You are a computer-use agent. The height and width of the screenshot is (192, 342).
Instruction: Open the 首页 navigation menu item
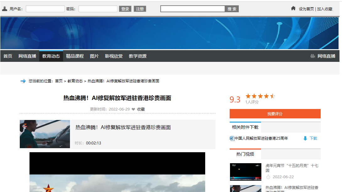8,56
